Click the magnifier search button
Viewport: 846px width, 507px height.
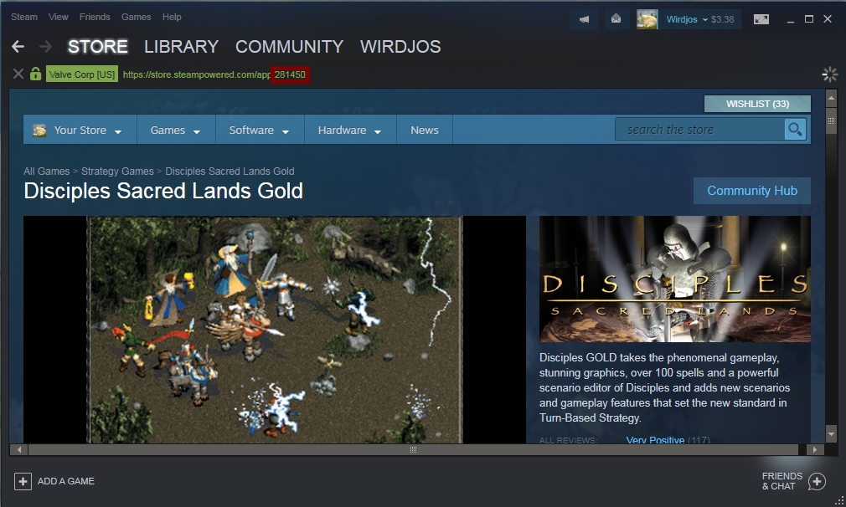pos(795,130)
